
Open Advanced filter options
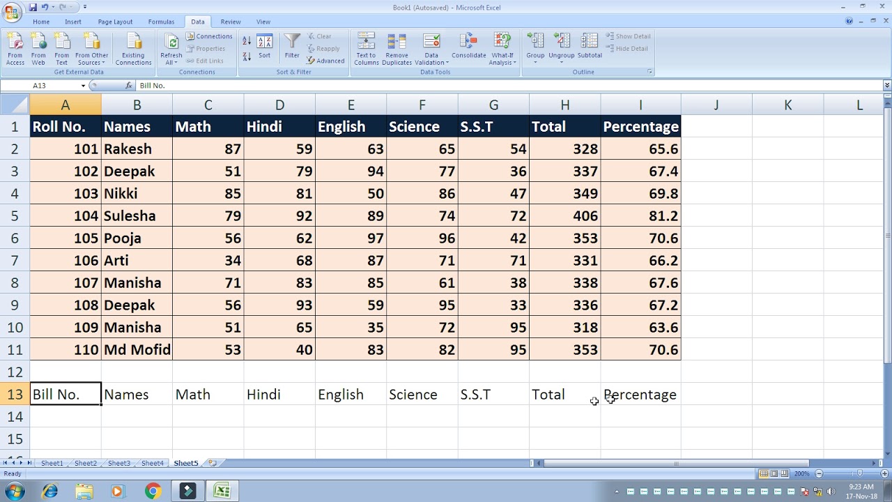pos(325,61)
